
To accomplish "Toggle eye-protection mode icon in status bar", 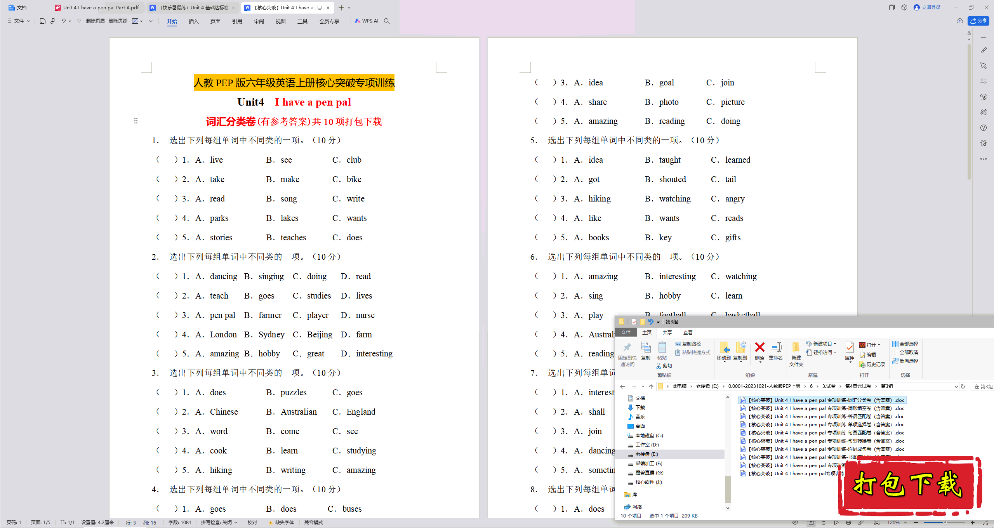I will pos(795,523).
